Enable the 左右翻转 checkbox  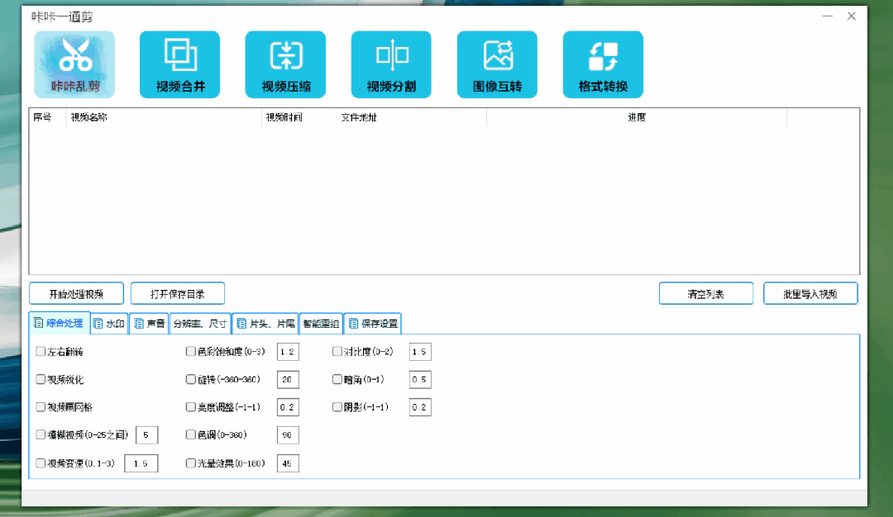41,352
